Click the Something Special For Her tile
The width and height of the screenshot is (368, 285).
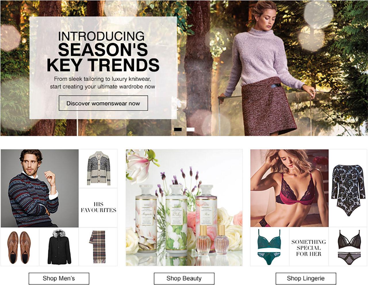(x=309, y=247)
